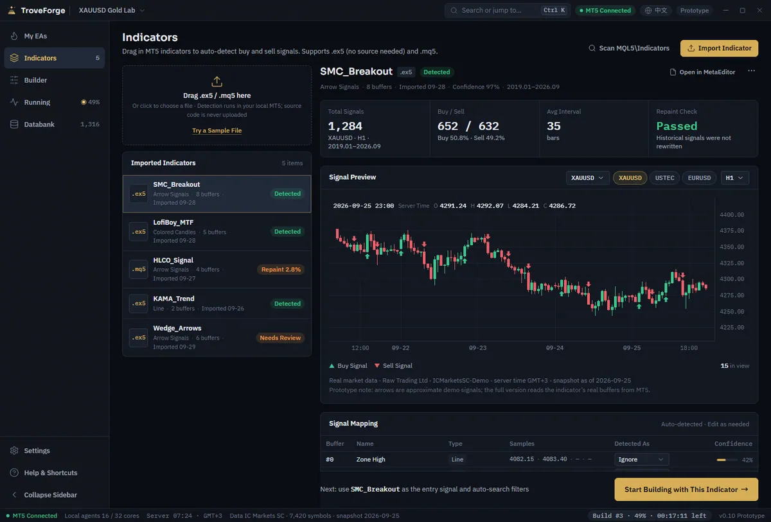Screen dimensions: 771x522
Task: Go to Databank section
Action: click(x=55, y=125)
